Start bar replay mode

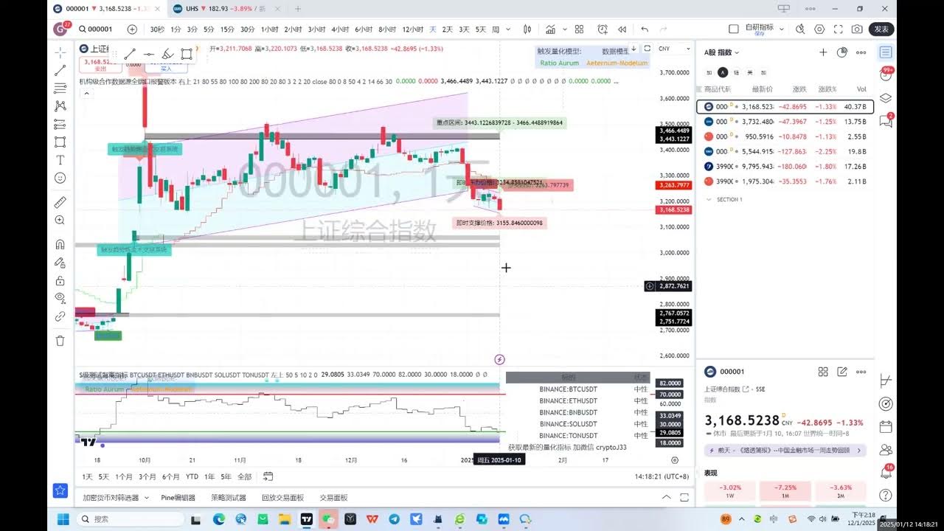point(622,29)
